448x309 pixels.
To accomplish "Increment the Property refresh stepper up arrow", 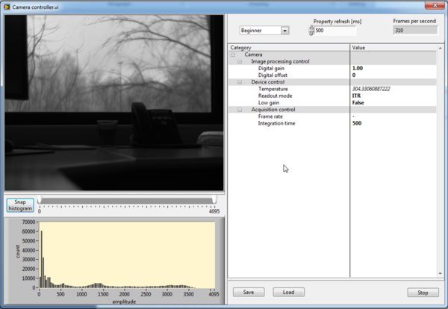I will tap(311, 28).
